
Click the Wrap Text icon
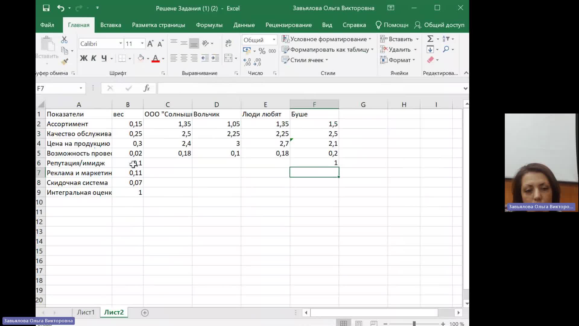[229, 43]
